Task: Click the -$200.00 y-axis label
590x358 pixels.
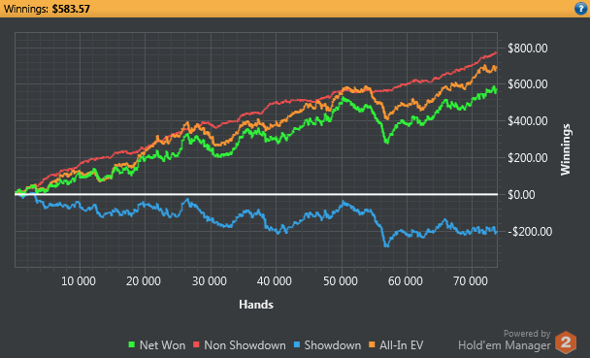Action: [x=530, y=231]
